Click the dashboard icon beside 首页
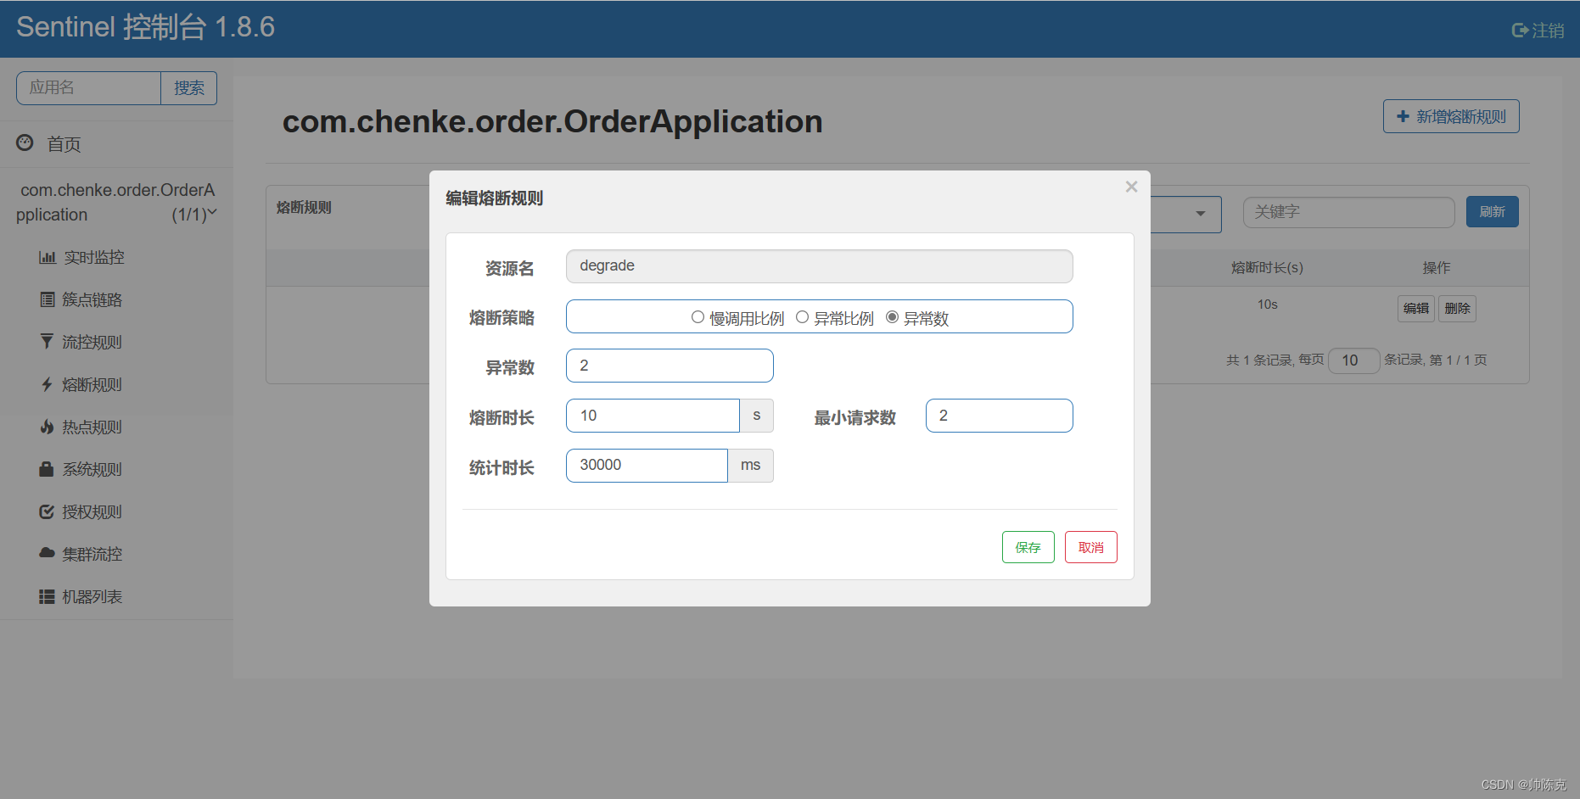 click(25, 142)
